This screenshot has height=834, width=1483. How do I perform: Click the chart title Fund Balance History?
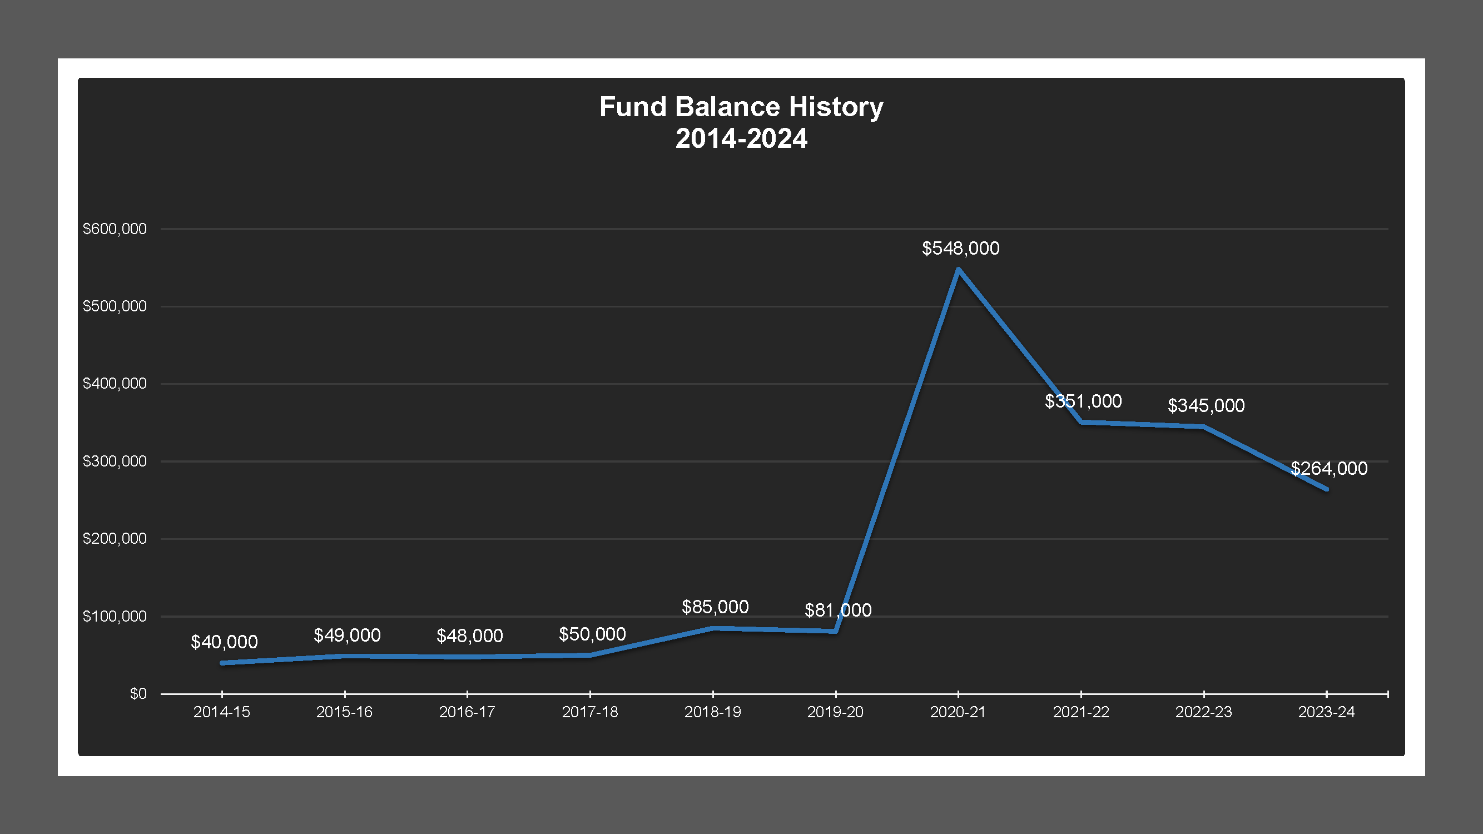pyautogui.click(x=742, y=107)
